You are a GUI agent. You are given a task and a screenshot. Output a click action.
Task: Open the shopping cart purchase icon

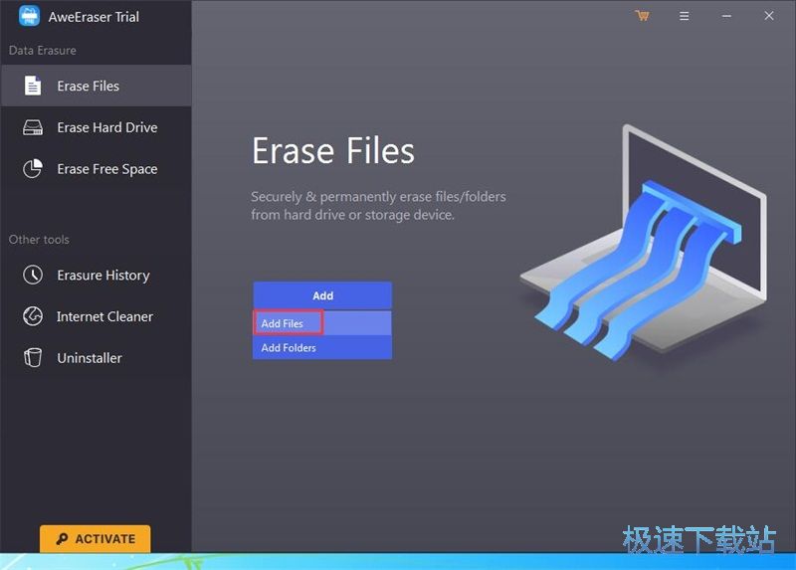(x=642, y=16)
